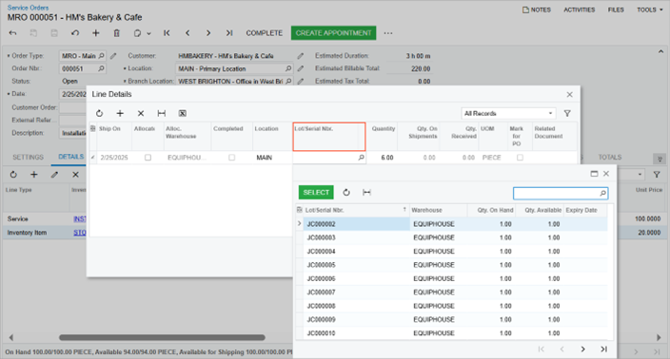The image size is (670, 359).
Task: Delete row in Line Details toolbar
Action: 141,113
